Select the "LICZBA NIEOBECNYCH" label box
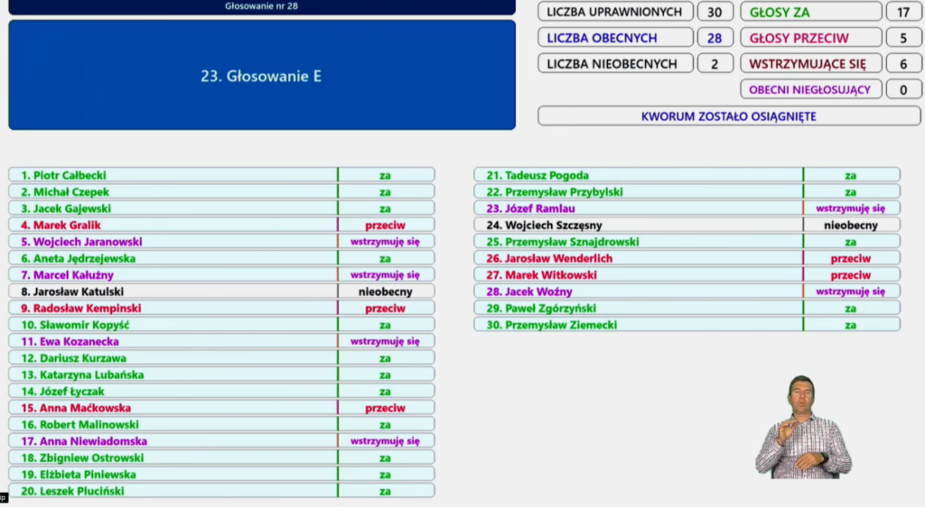The image size is (925, 508). point(616,64)
